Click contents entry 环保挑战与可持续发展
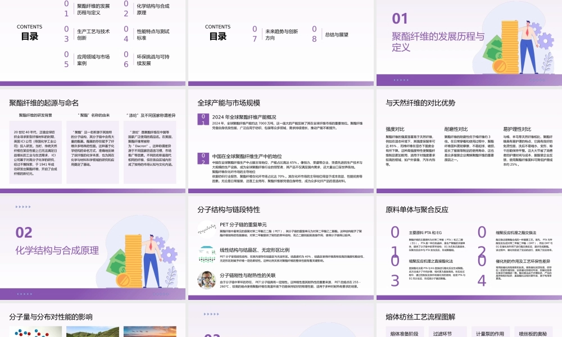Viewport: 562px width, 337px height. 153,60
